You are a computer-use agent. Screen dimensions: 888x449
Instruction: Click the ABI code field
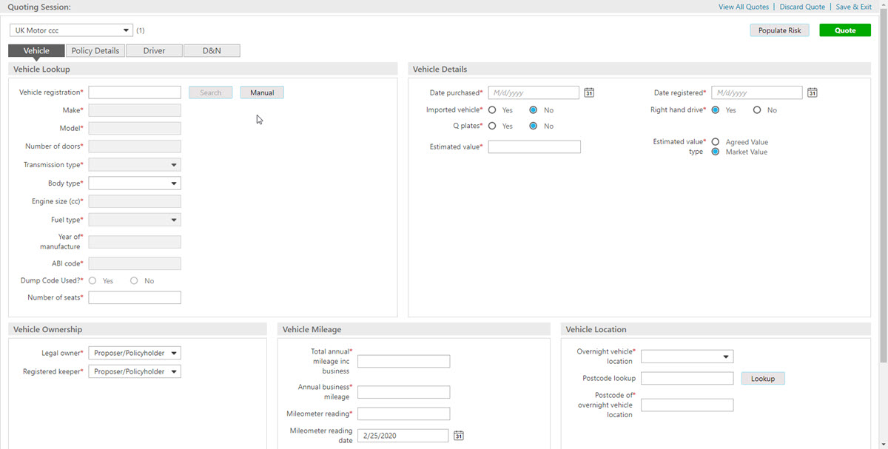pyautogui.click(x=135, y=263)
